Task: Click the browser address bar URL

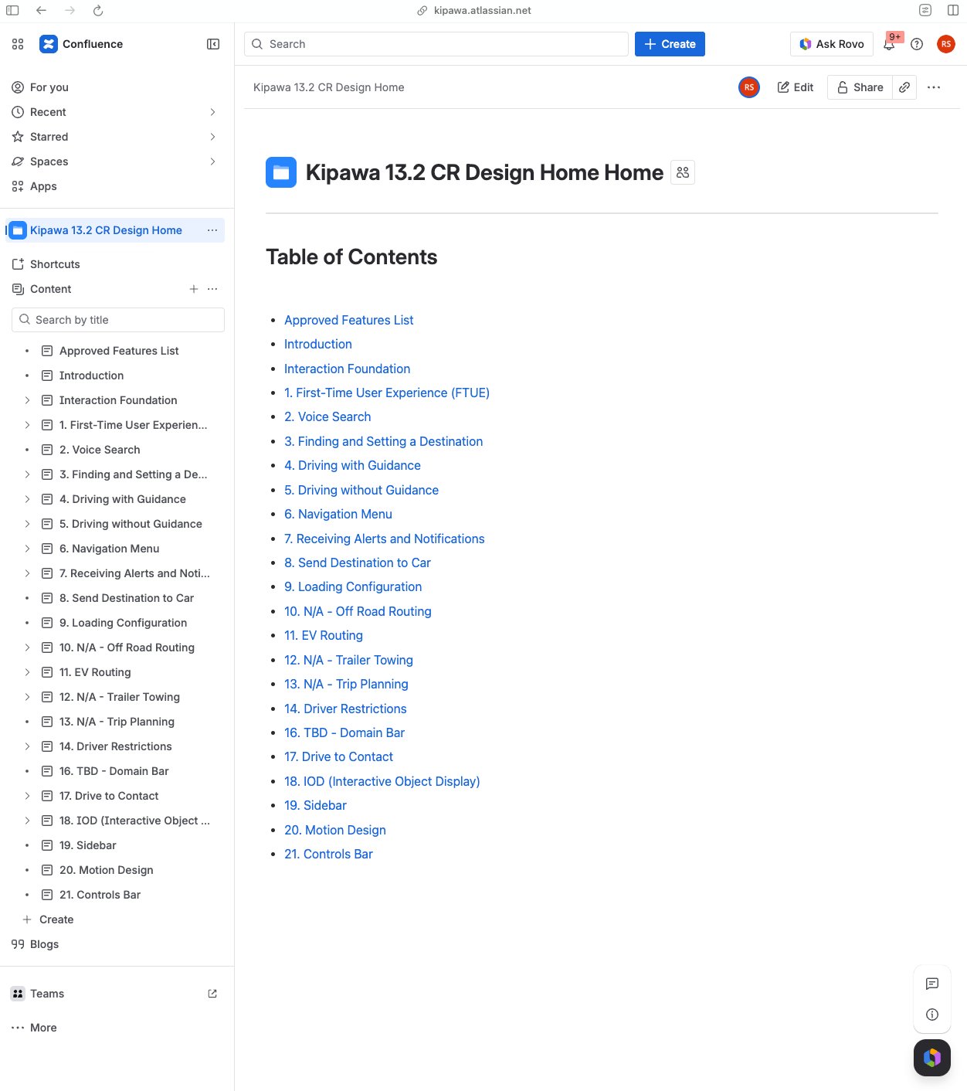Action: pyautogui.click(x=483, y=11)
